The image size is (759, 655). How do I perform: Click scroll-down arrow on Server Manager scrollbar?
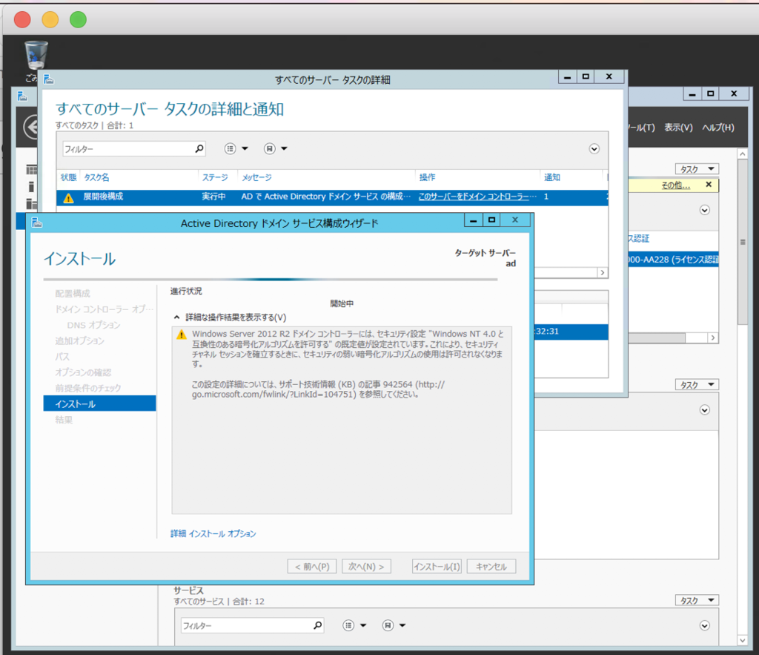click(743, 640)
